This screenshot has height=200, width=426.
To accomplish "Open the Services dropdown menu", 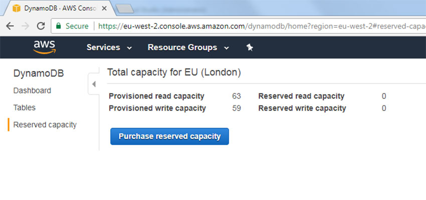I will 109,47.
